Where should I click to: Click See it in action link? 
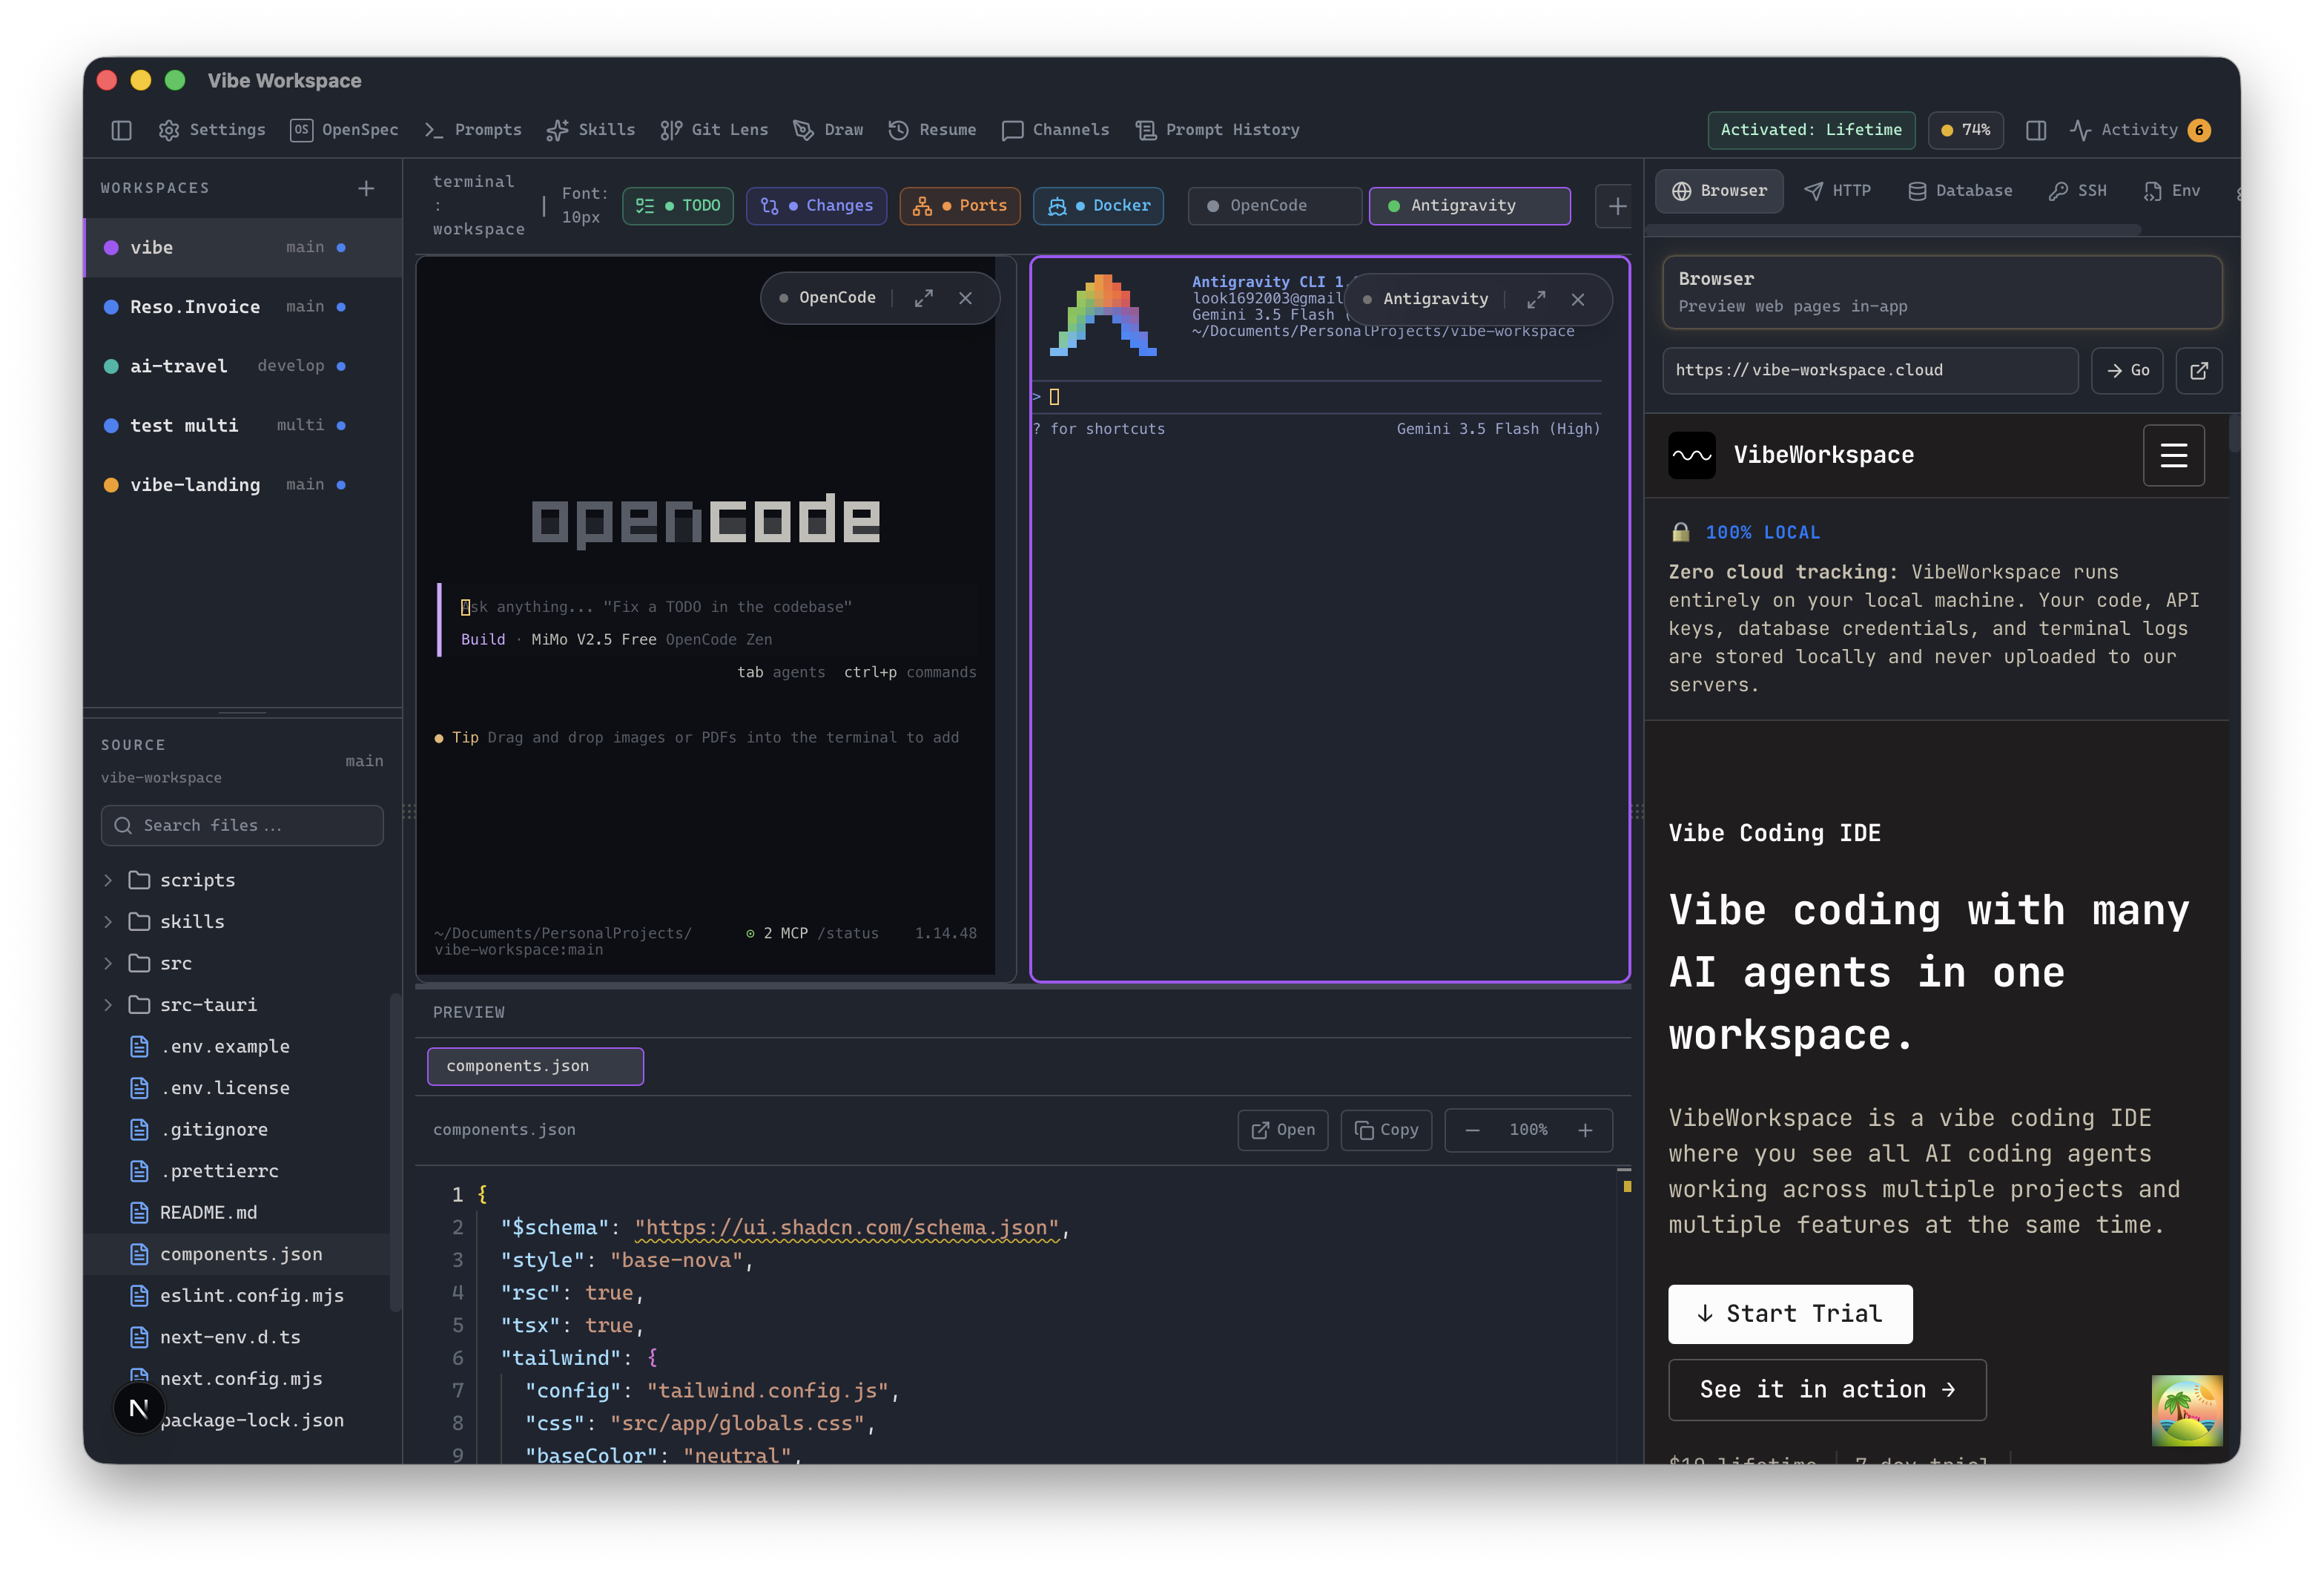(1827, 1391)
